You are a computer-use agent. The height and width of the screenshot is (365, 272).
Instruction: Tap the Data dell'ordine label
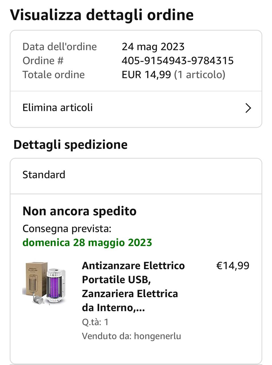tap(59, 46)
